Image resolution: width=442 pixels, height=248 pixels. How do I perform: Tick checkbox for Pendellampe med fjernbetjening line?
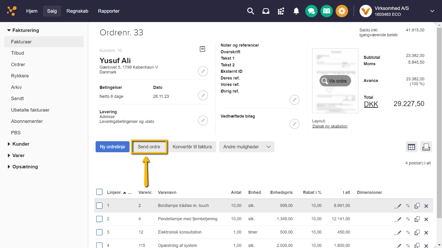(x=99, y=219)
